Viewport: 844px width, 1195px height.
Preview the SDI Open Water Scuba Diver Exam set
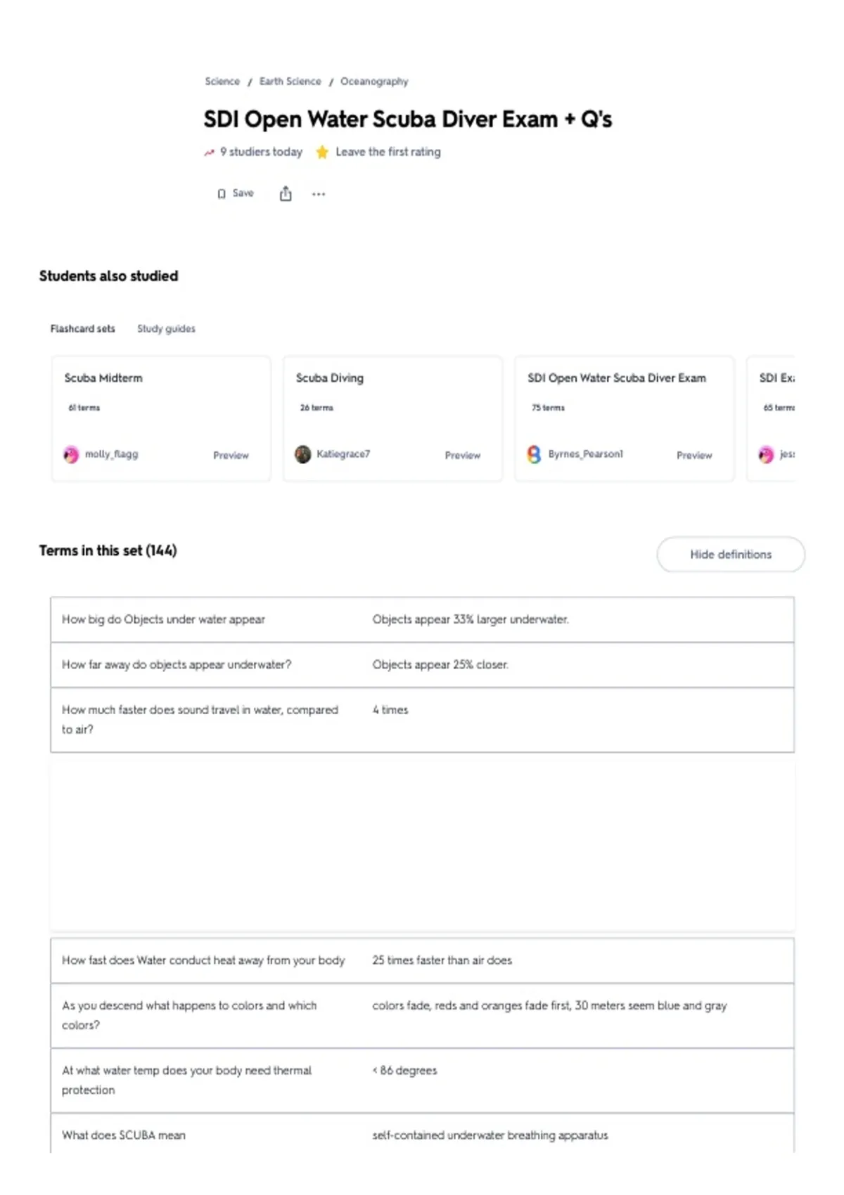coord(694,456)
